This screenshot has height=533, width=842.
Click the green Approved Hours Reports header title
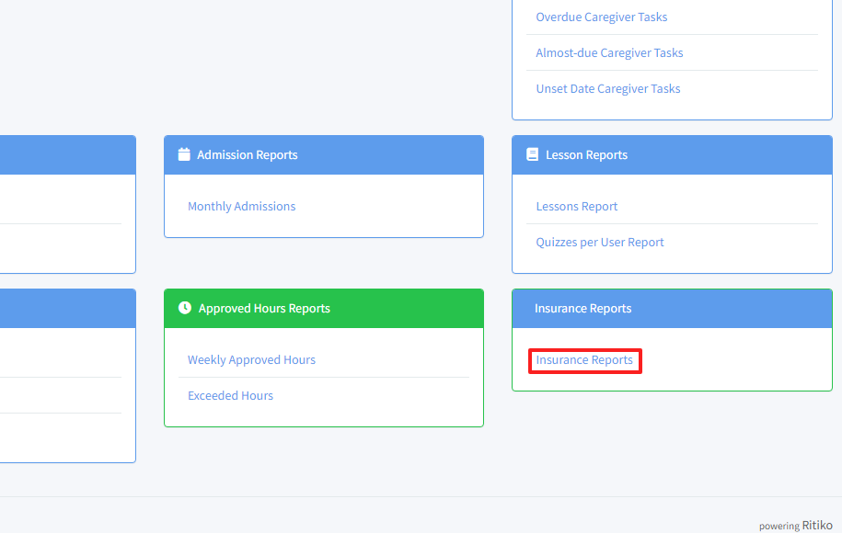pos(264,308)
